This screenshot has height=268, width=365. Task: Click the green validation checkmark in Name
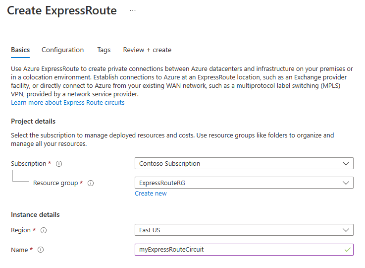347,250
